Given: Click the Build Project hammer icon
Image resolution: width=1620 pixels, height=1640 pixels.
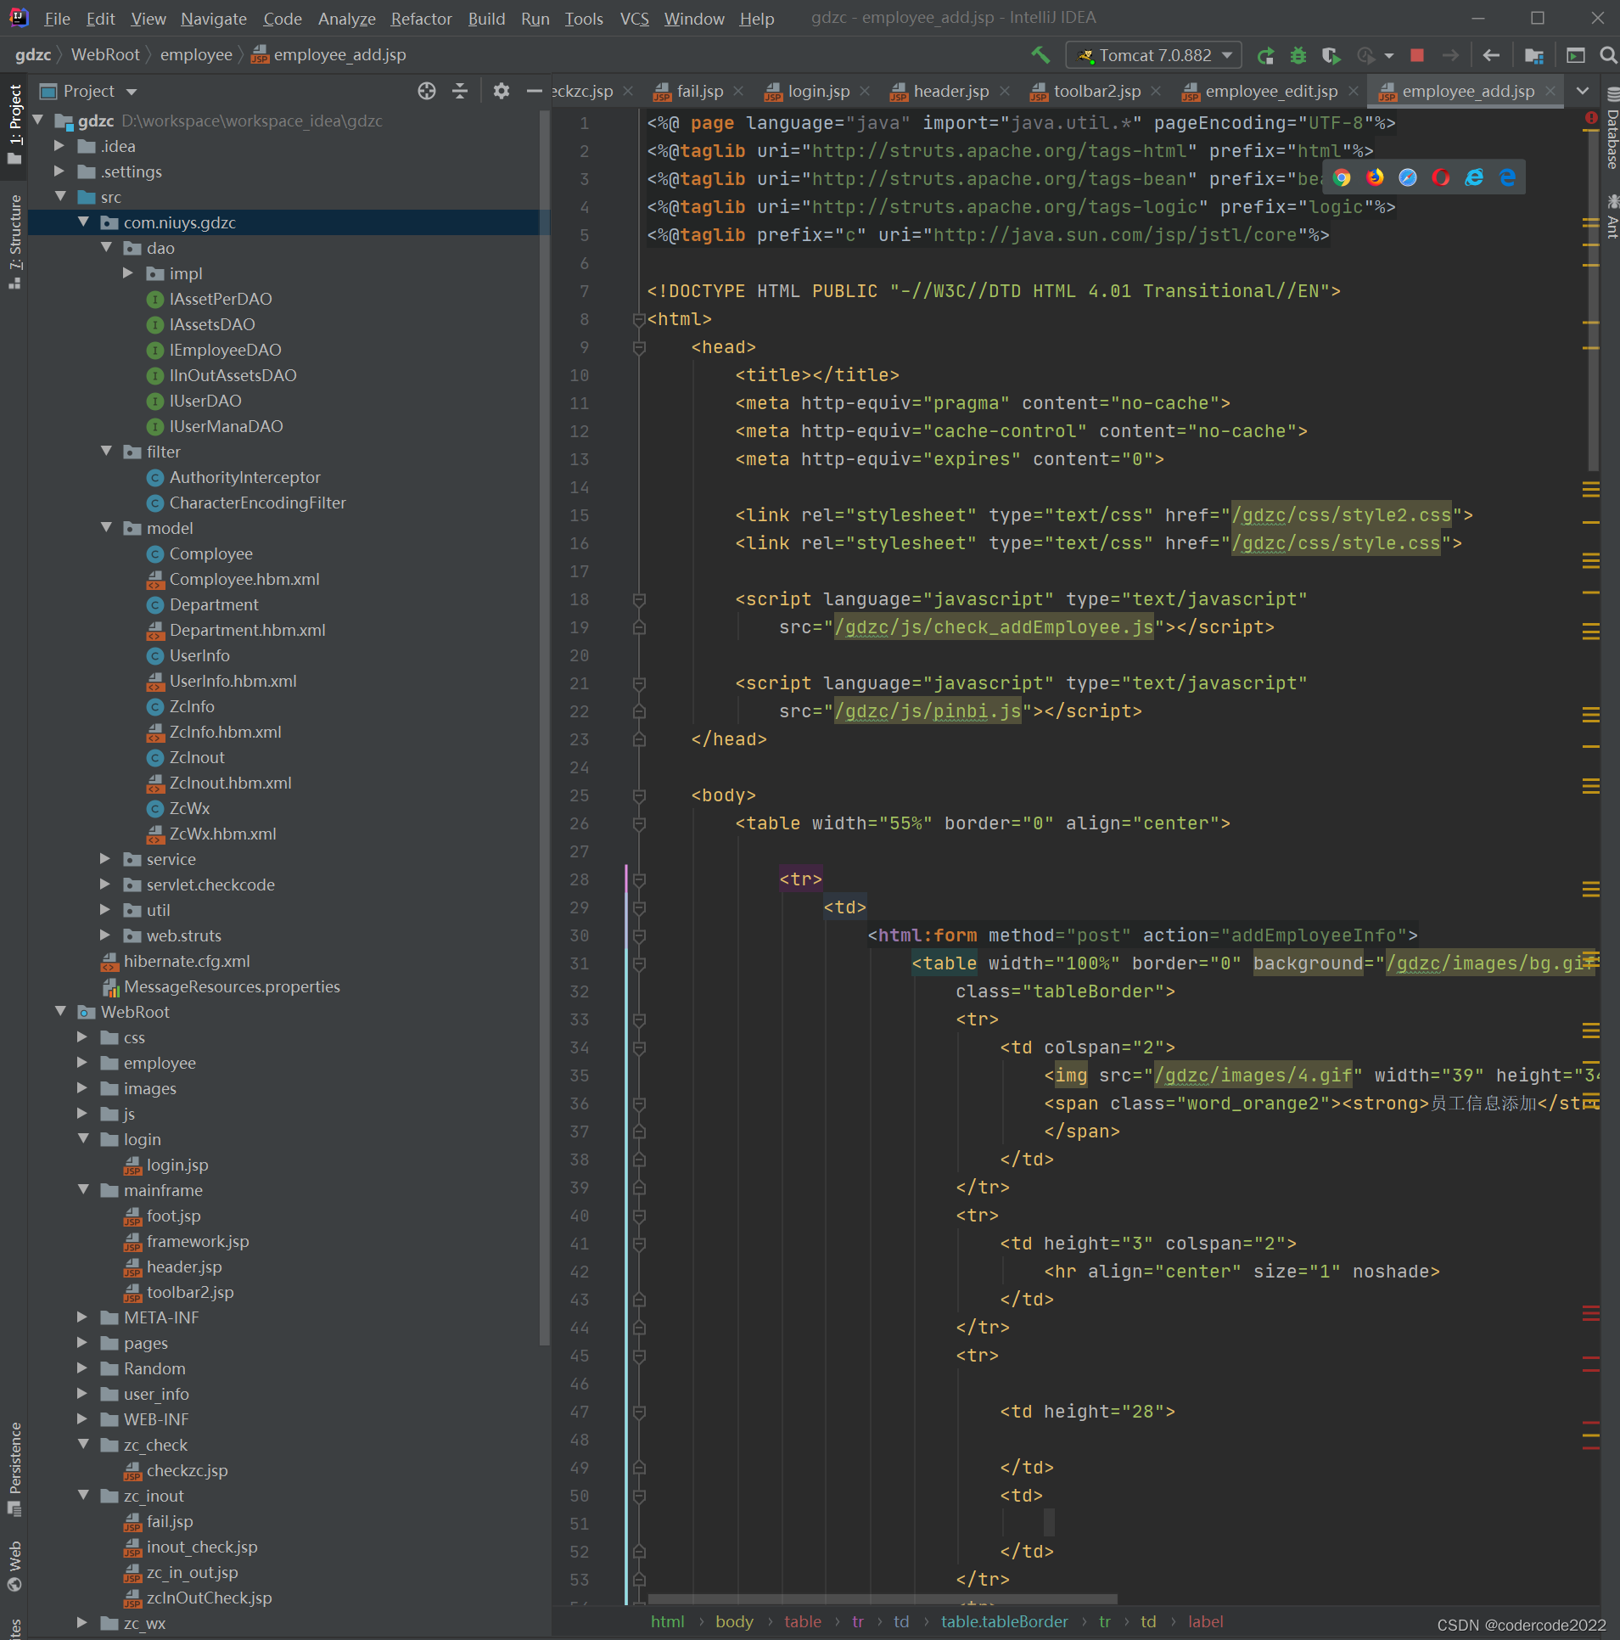Looking at the screenshot, I should click(1040, 55).
